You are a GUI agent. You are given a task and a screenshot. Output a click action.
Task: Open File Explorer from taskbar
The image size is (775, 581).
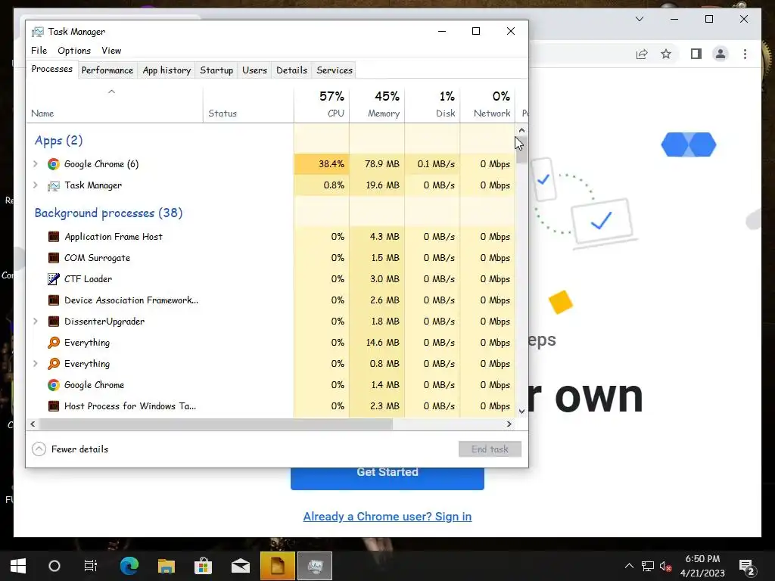(167, 566)
